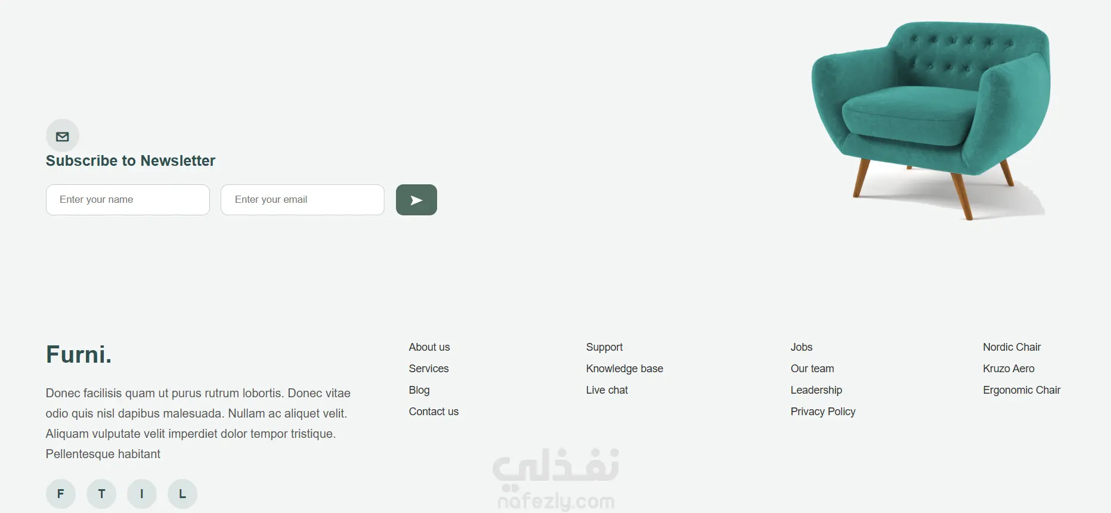Open the Knowledge base link

[x=624, y=369]
